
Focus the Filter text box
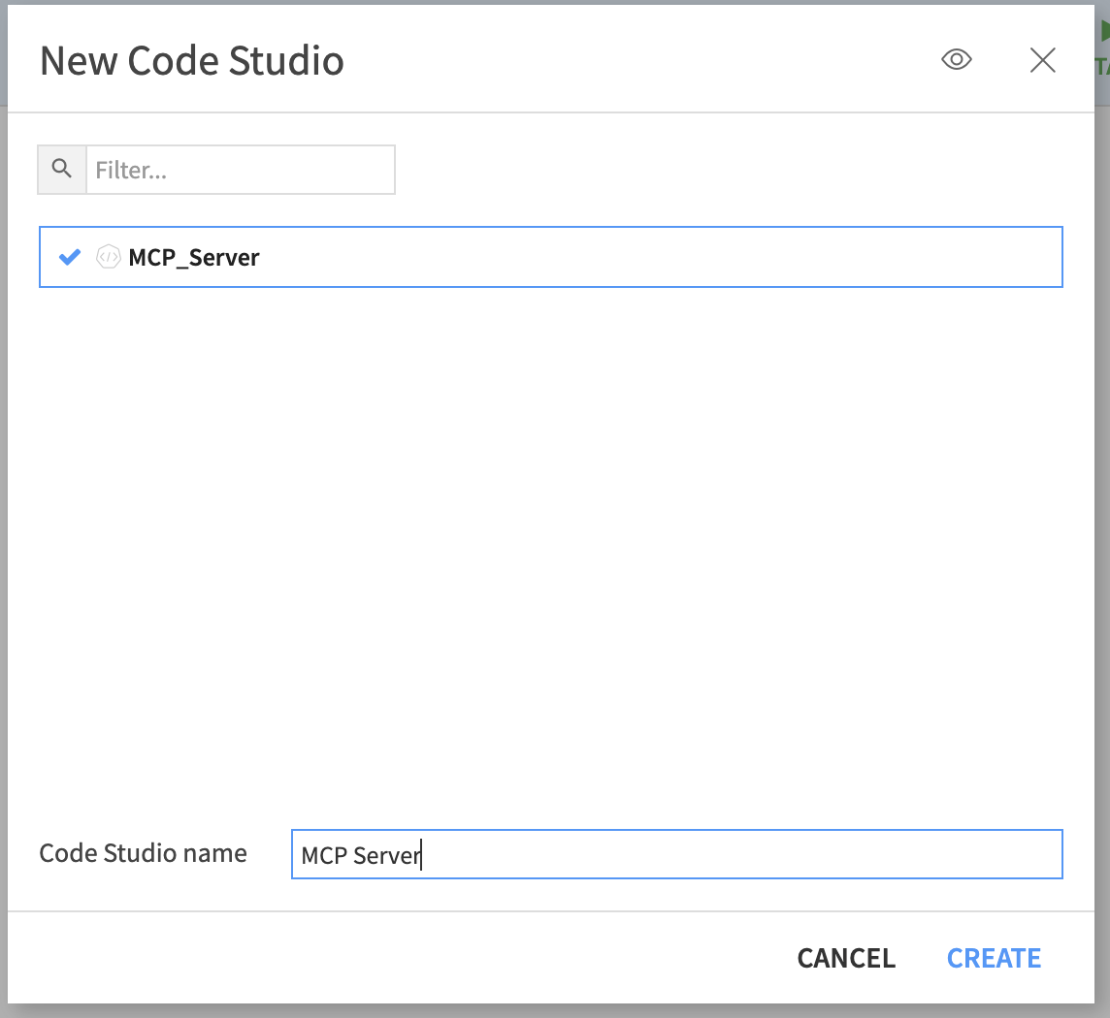click(x=241, y=170)
